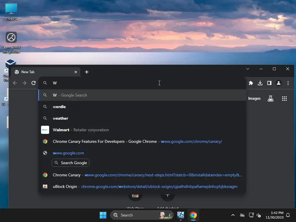This screenshot has width=296, height=222.
Task: Open the Google apps grid
Action: [x=284, y=98]
